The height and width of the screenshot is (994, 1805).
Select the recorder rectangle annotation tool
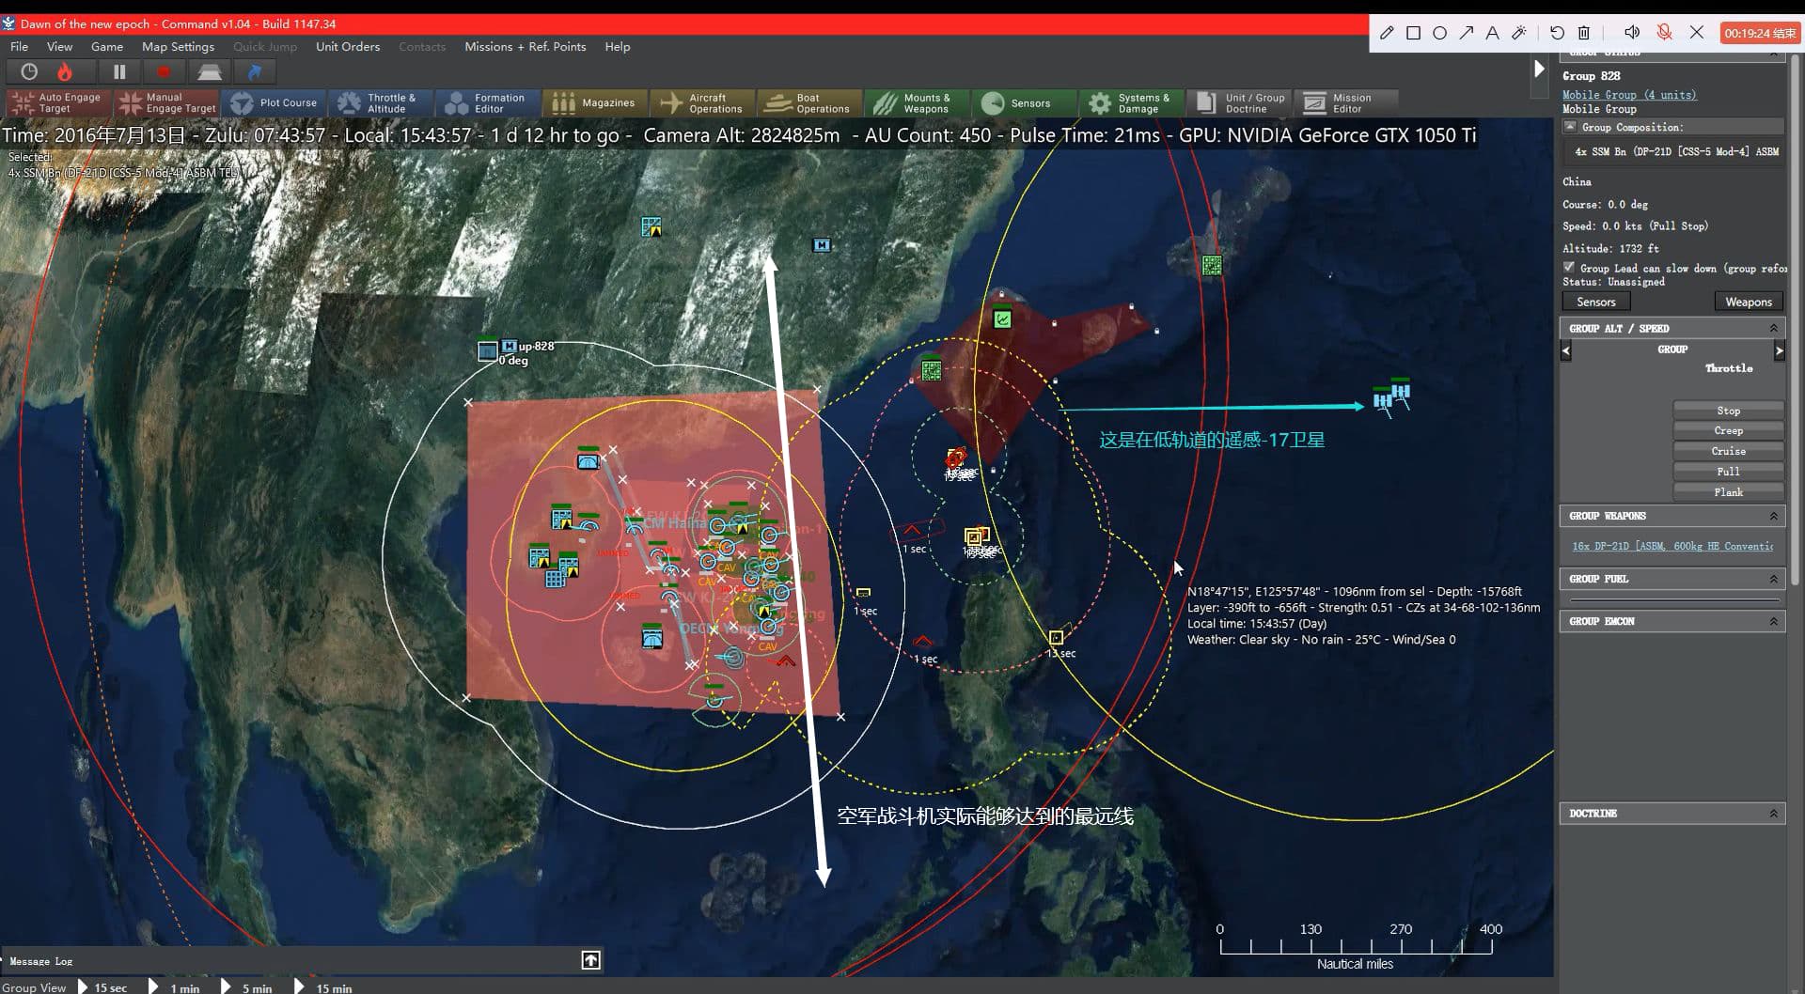[x=1413, y=33]
